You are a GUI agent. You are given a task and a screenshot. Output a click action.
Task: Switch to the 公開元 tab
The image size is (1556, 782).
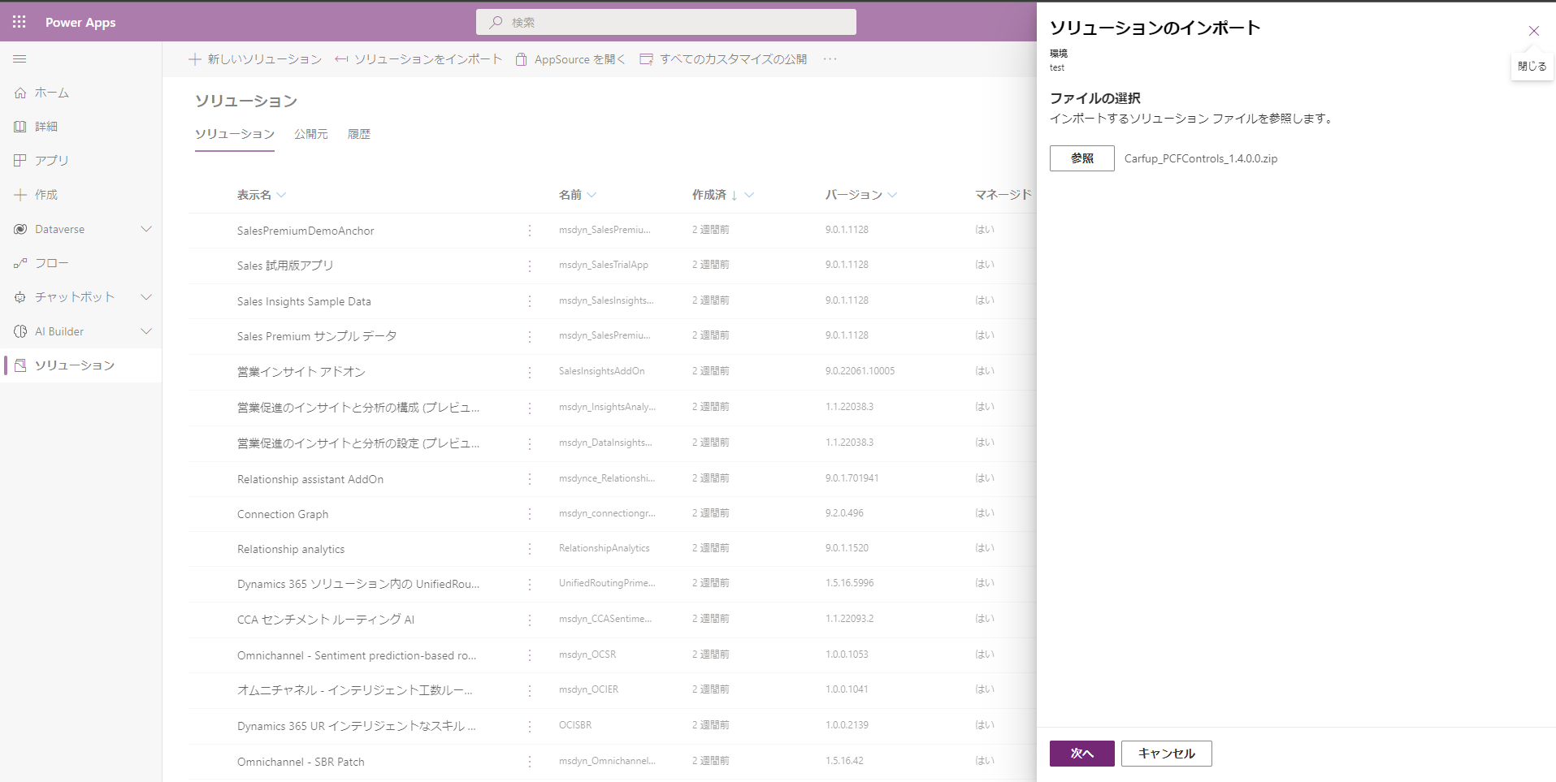click(x=310, y=134)
